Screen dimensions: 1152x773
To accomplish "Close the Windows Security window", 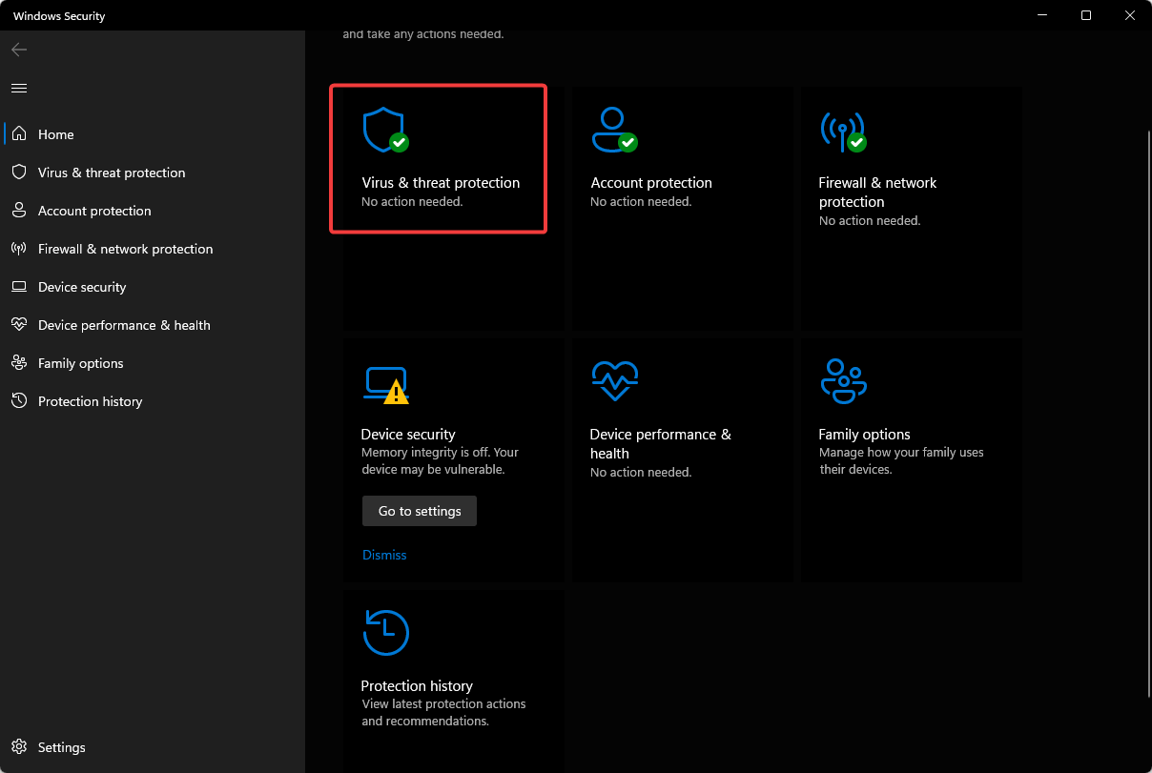I will pyautogui.click(x=1130, y=15).
